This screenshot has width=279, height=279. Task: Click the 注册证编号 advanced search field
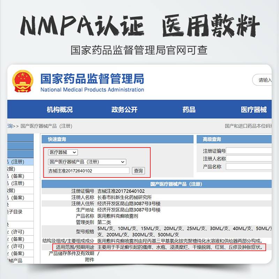(249, 151)
